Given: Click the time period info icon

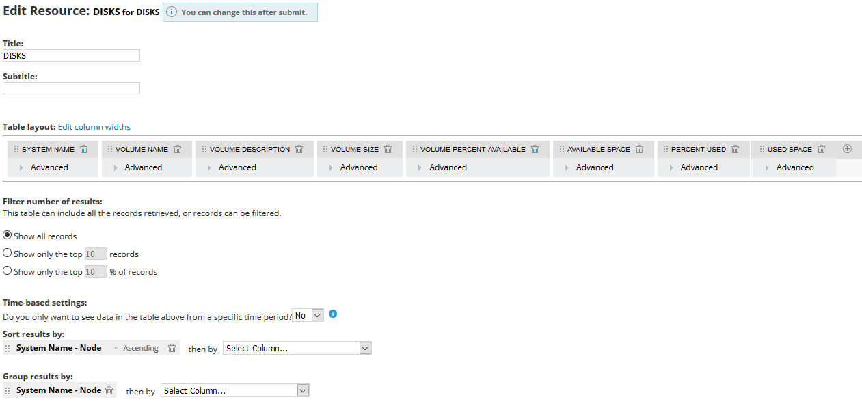Looking at the screenshot, I should click(x=333, y=314).
